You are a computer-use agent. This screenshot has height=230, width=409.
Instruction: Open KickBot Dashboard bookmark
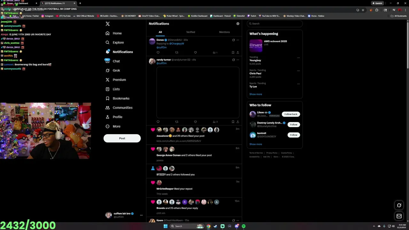click(197, 16)
